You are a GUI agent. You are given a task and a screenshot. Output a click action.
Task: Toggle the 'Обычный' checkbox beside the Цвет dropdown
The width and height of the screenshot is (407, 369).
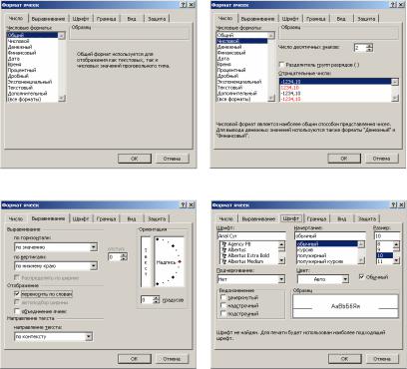(362, 276)
